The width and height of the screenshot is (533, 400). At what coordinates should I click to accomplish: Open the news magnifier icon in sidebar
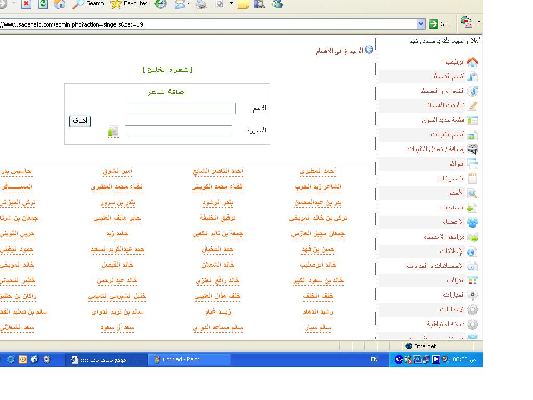tap(472, 193)
